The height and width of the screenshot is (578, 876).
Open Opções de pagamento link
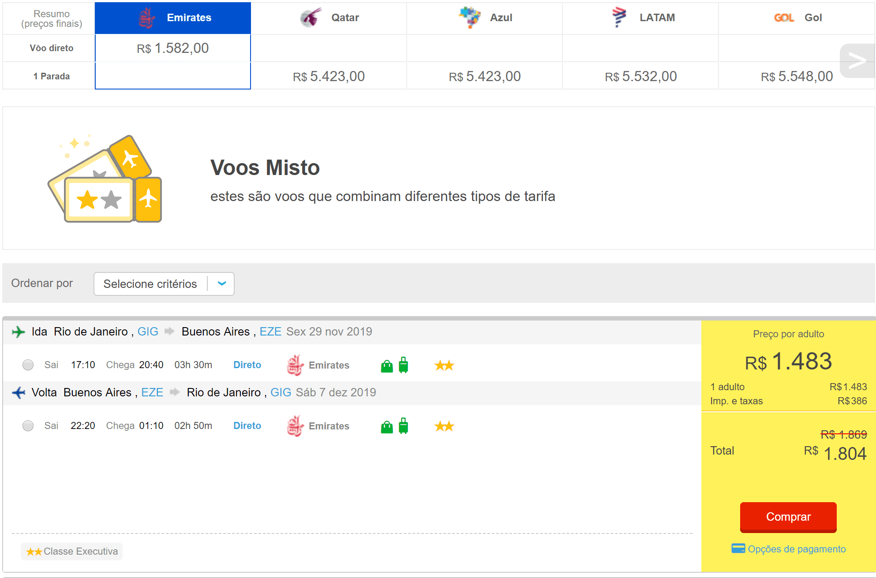click(797, 549)
